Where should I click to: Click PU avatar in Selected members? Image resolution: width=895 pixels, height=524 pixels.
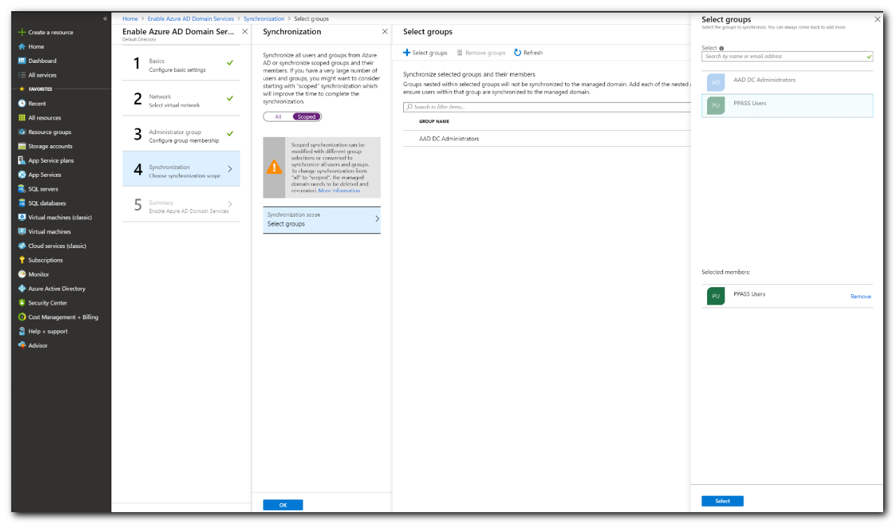click(x=715, y=296)
